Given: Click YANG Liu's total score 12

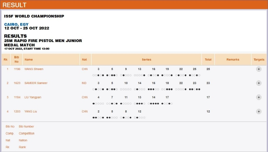Looking at the screenshot, I should pos(208,111).
